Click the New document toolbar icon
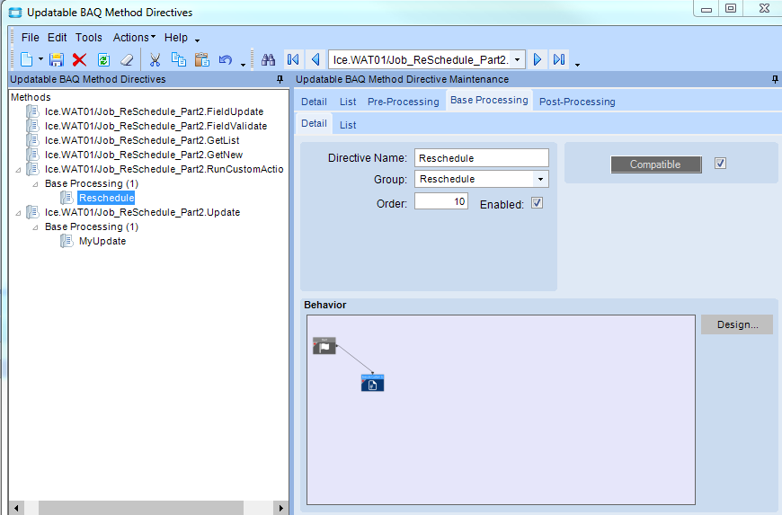Viewport: 782px width, 515px height. tap(26, 60)
